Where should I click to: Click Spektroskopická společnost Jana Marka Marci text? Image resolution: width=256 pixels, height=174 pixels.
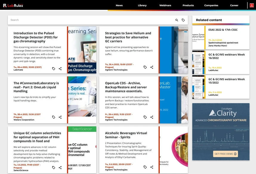223,44
